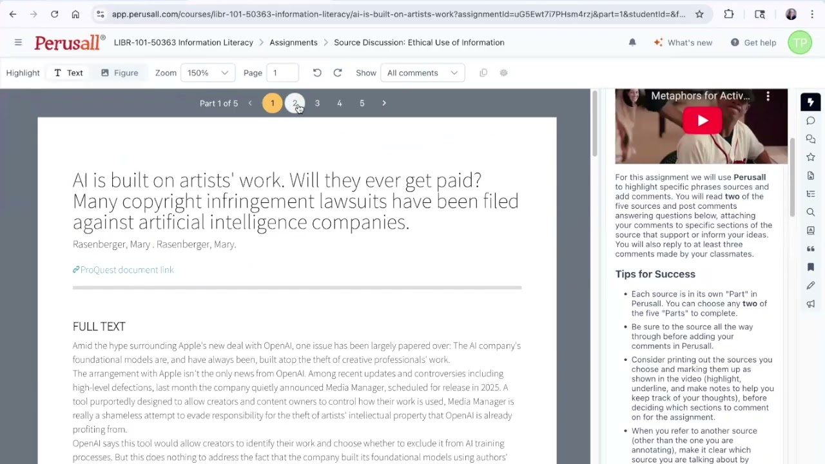Image resolution: width=825 pixels, height=464 pixels.
Task: Select part 5 in pagination
Action: coord(362,103)
